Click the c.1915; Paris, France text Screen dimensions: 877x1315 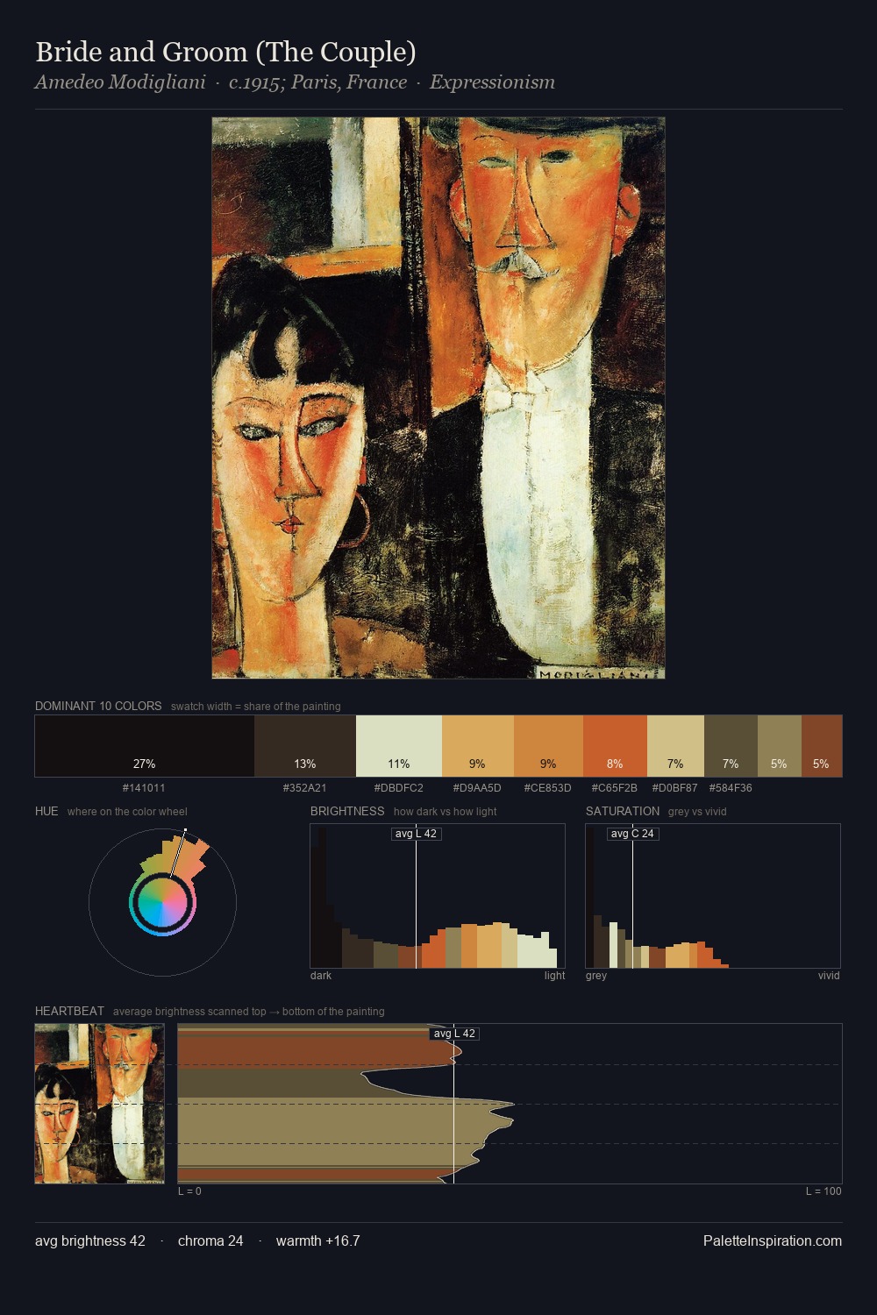(317, 82)
